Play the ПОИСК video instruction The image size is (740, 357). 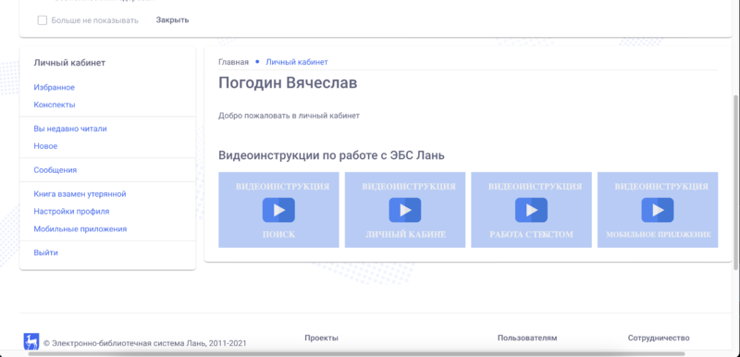pyautogui.click(x=278, y=210)
